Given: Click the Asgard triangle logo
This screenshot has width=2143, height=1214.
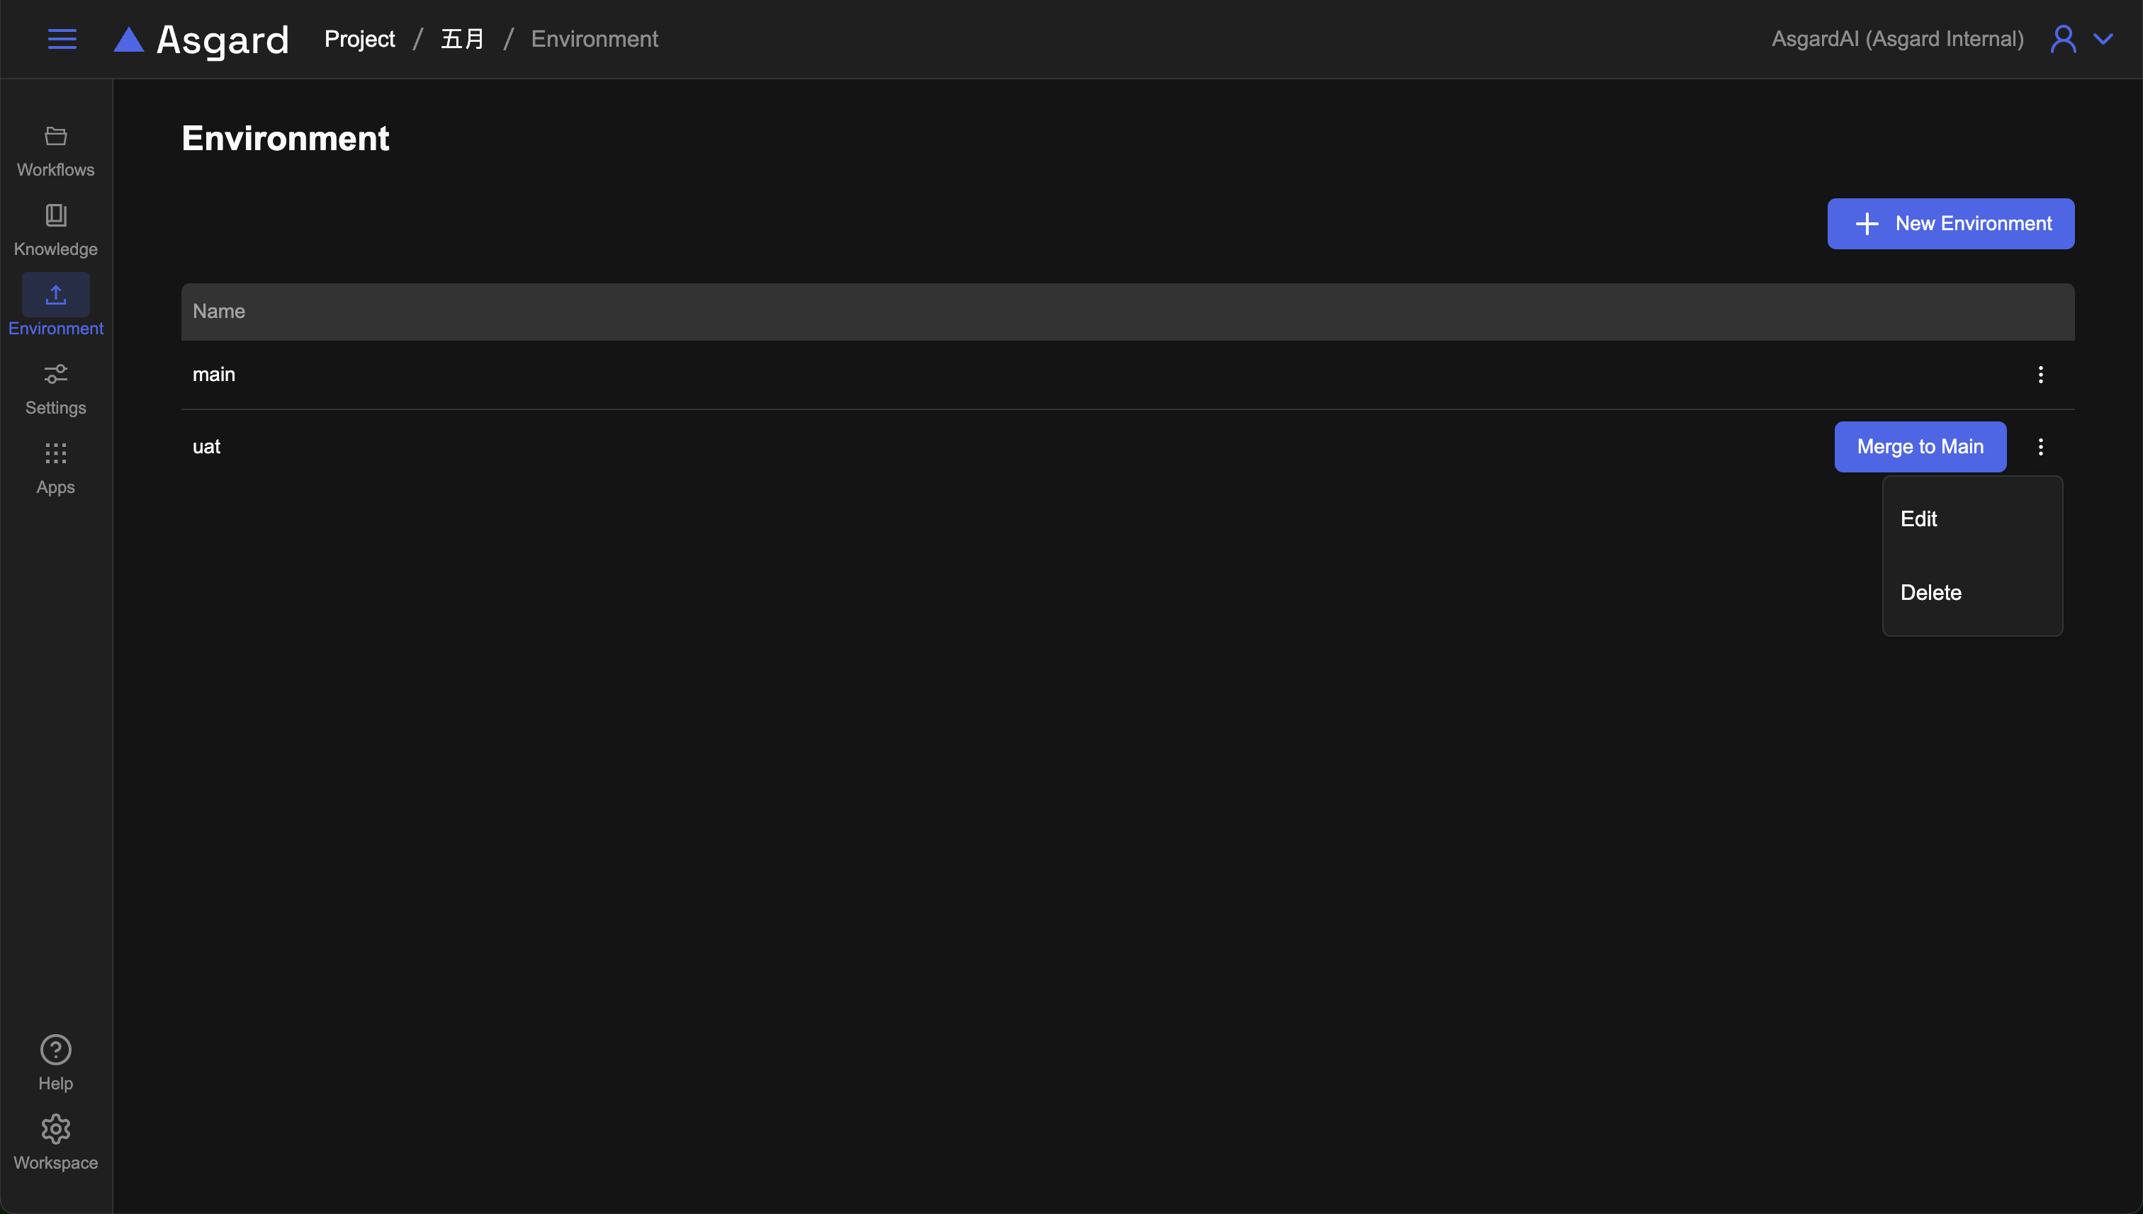Looking at the screenshot, I should (128, 39).
